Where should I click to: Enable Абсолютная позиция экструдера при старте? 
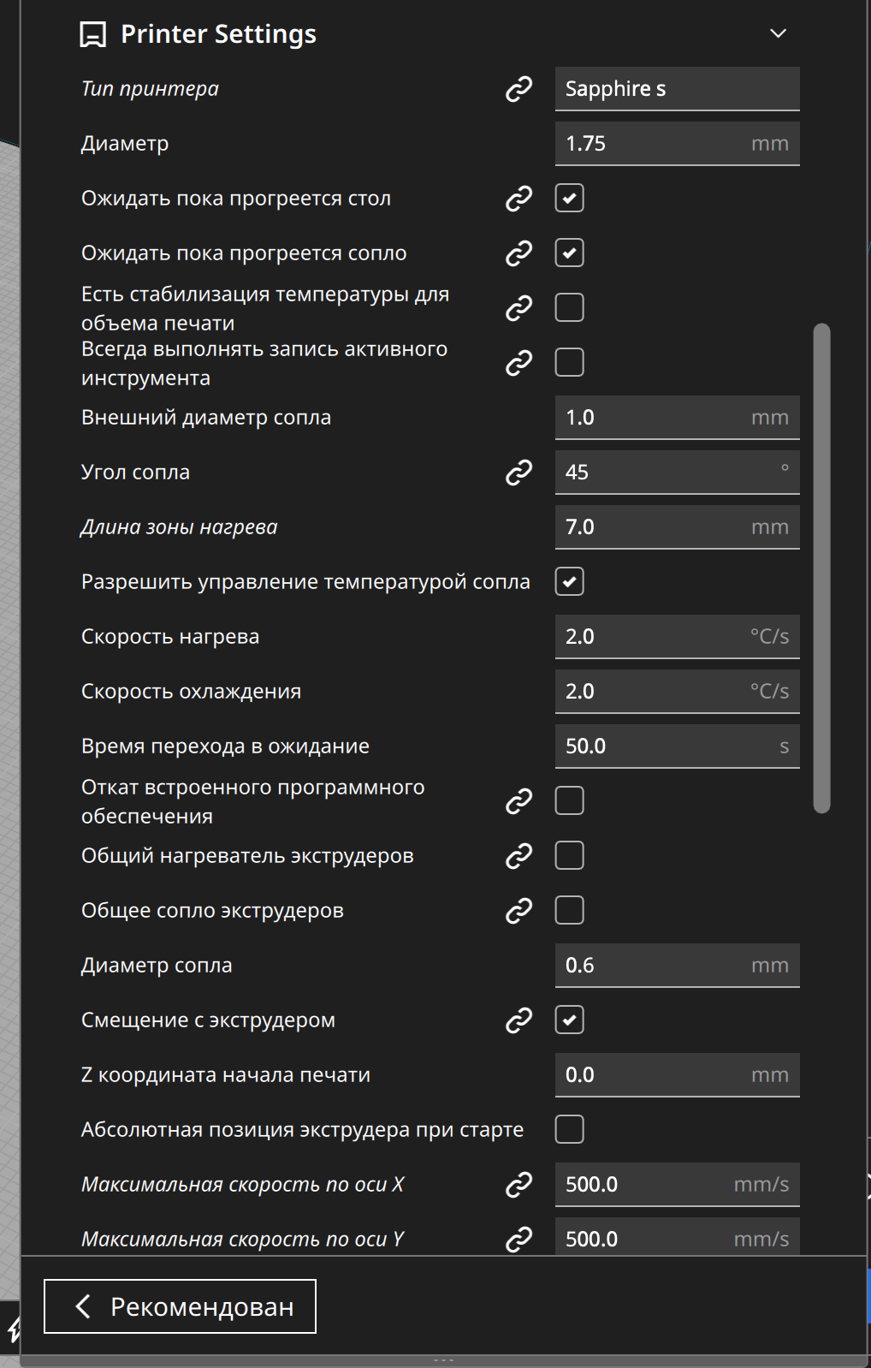570,1130
